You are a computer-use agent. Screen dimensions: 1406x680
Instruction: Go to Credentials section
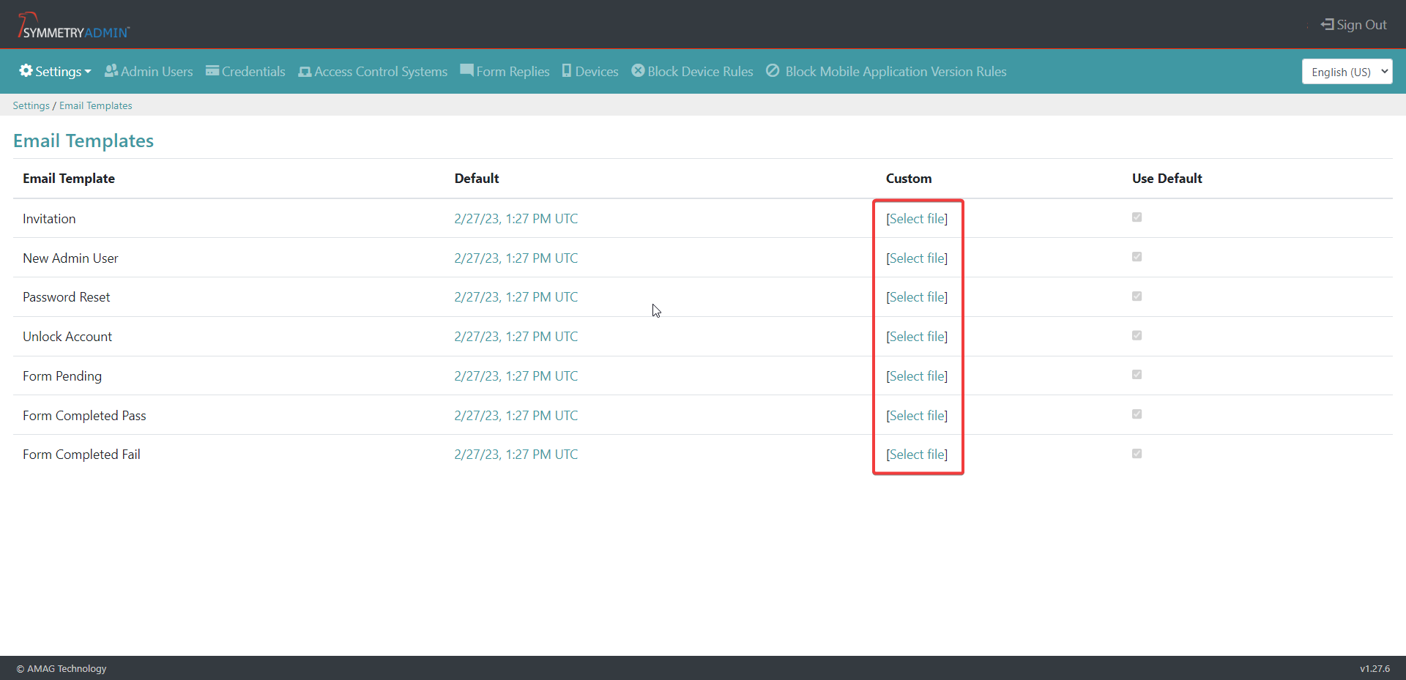coord(245,71)
